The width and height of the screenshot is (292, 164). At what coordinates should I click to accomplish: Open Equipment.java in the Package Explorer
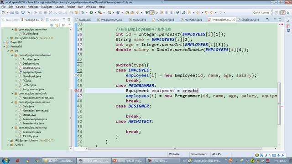(32, 72)
